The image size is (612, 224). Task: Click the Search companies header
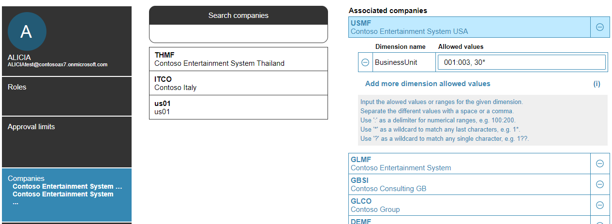(x=239, y=15)
